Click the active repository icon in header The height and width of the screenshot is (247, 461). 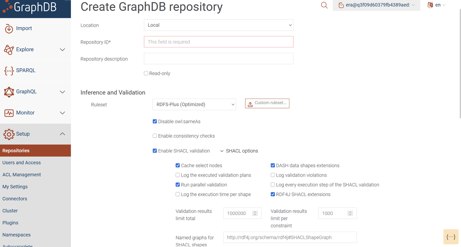[x=341, y=5]
